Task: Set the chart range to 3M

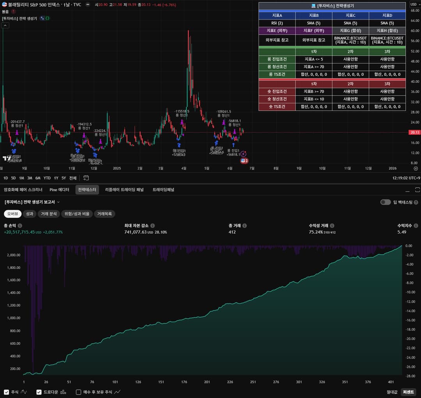Action: click(x=30, y=178)
